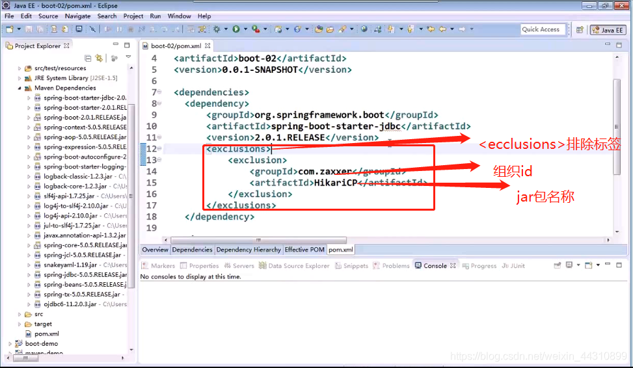Fold the exclusions element at line 12

click(x=159, y=148)
